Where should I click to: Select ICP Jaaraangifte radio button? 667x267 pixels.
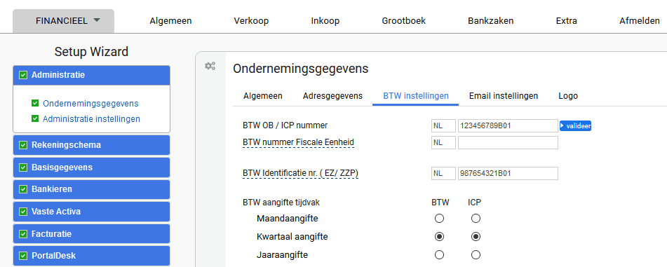[x=476, y=254]
